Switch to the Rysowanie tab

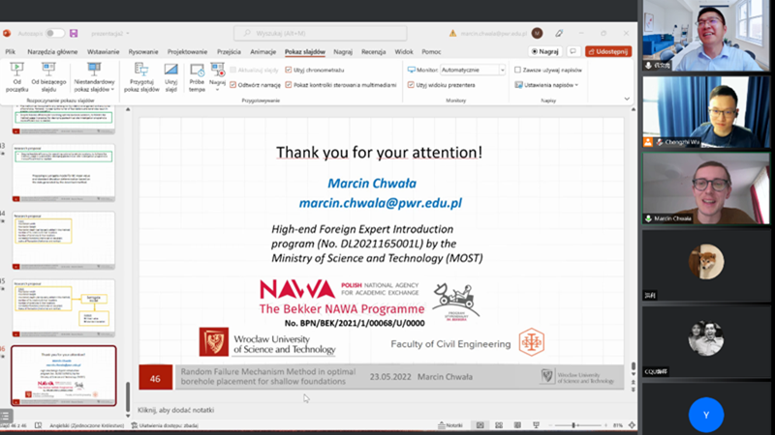pyautogui.click(x=143, y=52)
